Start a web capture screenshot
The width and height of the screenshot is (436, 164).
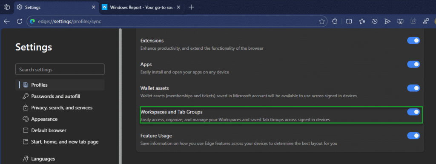pos(400,21)
